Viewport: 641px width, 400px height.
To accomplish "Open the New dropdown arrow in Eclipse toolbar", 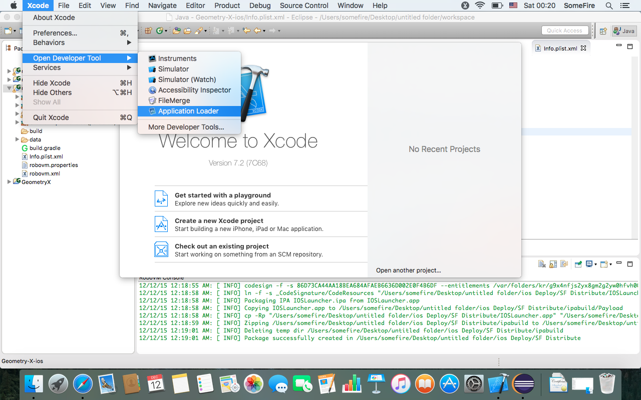I will tap(15, 31).
